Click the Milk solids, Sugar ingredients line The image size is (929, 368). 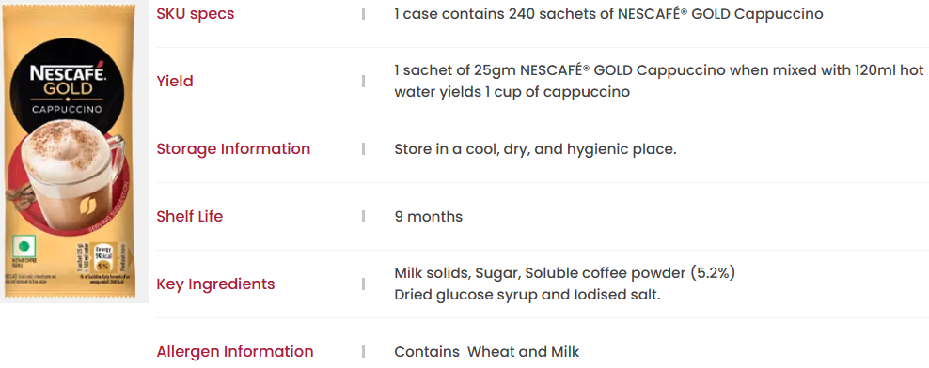(564, 273)
